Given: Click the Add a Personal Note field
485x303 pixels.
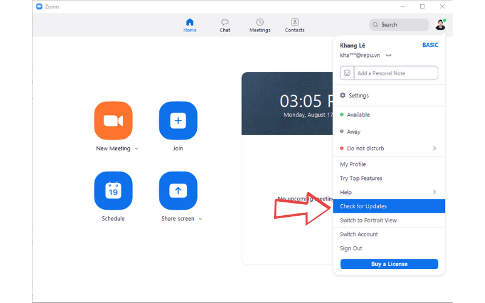Looking at the screenshot, I should click(395, 73).
